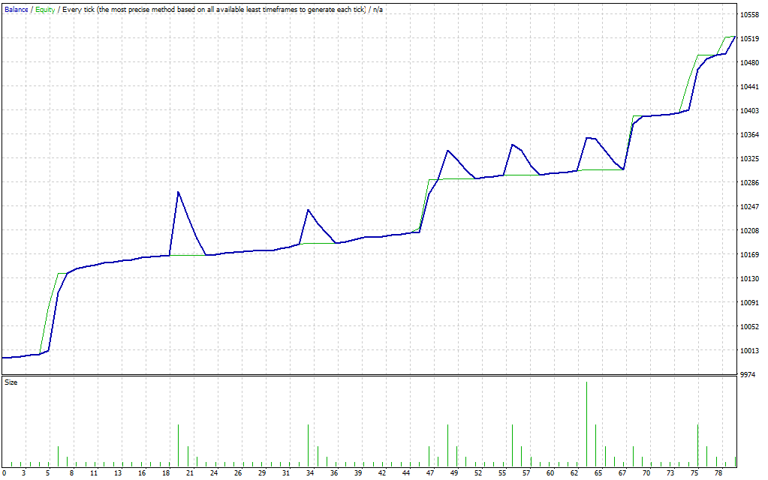The width and height of the screenshot is (768, 480).
Task: Click the Balance legend label
Action: [x=17, y=10]
